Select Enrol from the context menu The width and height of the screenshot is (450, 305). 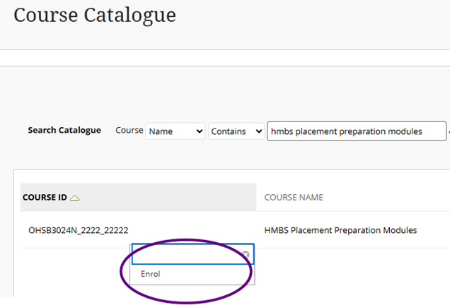[151, 274]
